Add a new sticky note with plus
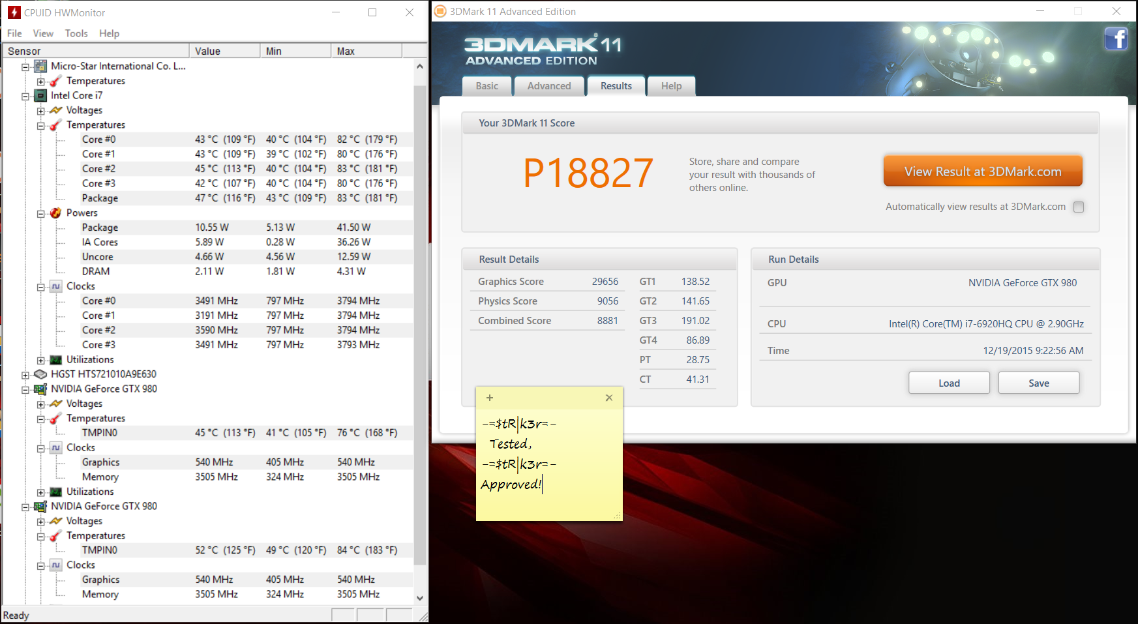 [490, 398]
